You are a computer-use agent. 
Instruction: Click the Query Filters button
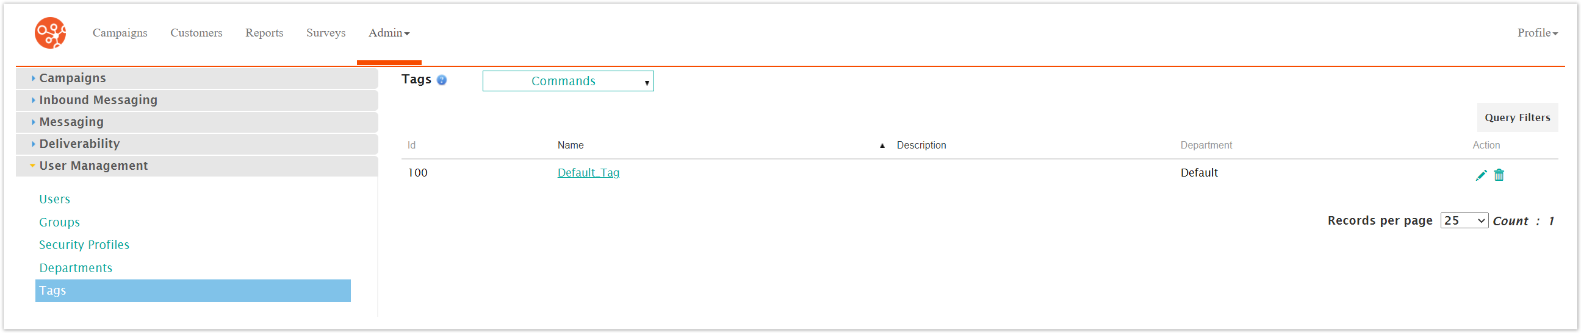(1516, 118)
